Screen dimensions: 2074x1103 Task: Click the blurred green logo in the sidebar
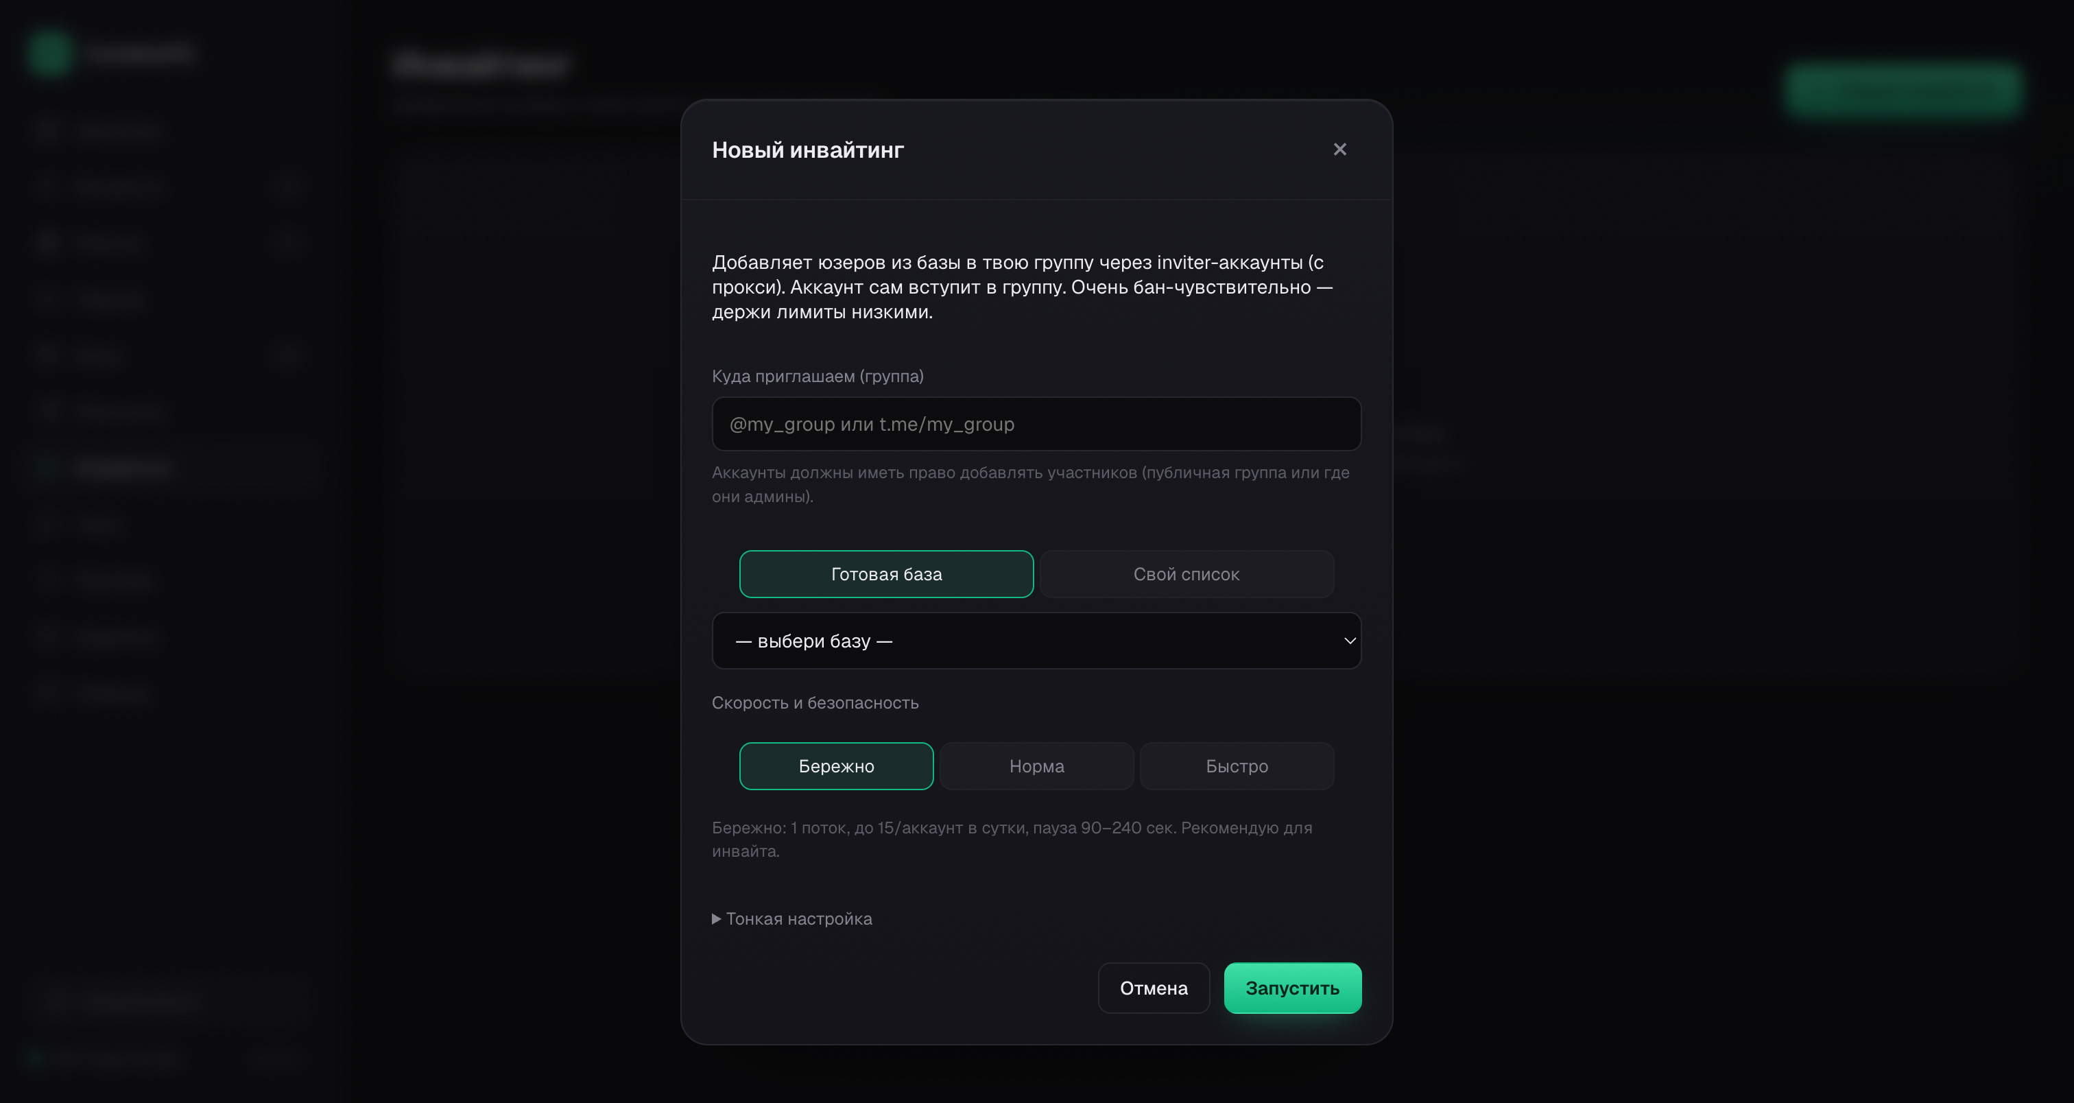coord(50,53)
